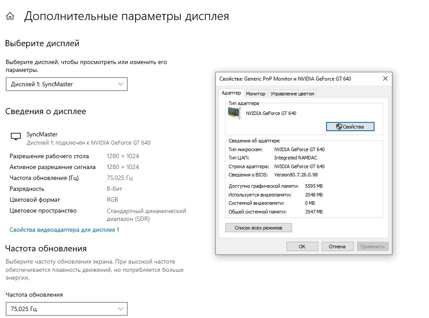Open Свойства видеоадаптера для дисплея 1 link
The width and height of the screenshot is (429, 318).
pos(64,230)
